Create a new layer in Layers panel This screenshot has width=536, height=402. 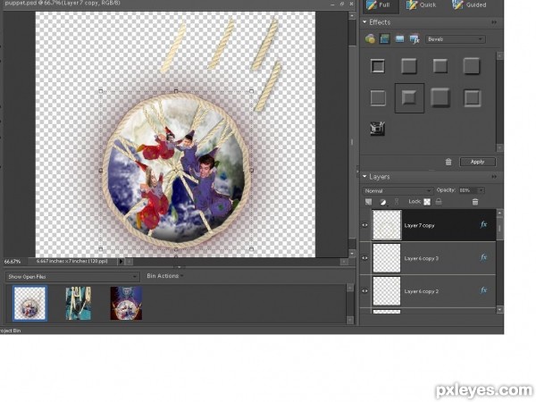368,202
